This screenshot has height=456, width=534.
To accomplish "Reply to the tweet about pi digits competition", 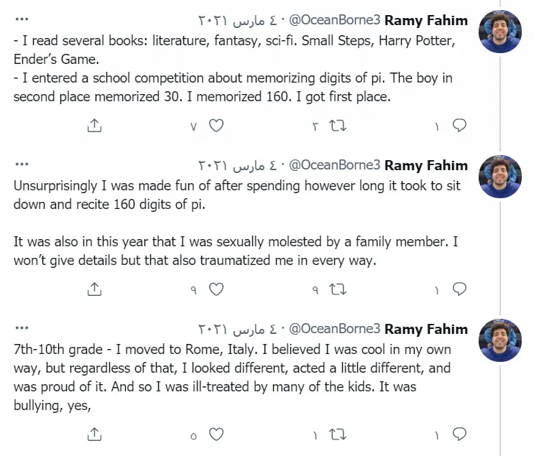I will click(459, 126).
